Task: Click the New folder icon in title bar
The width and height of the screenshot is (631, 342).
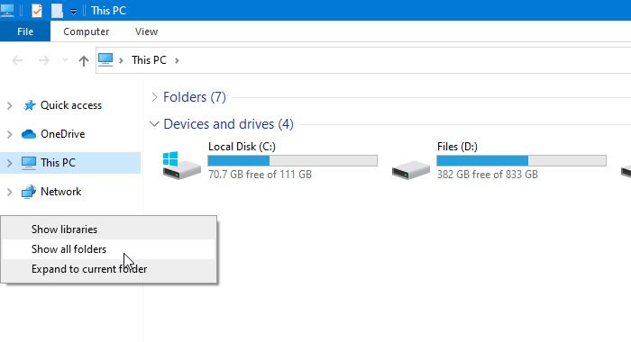Action: coord(57,11)
